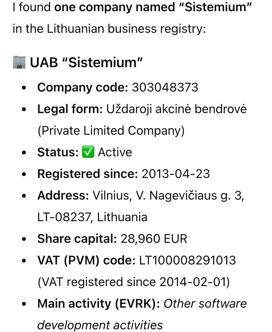This screenshot has height=332, width=272.
Task: Click the share capital value 28,960 EUR
Action: (154, 239)
